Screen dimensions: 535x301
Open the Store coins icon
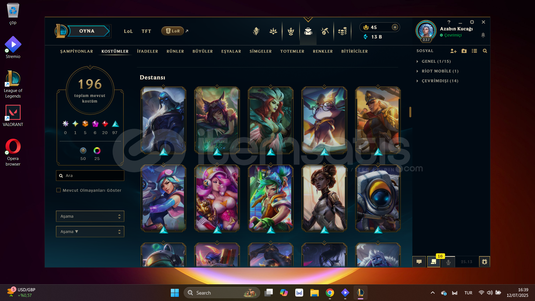point(342,31)
